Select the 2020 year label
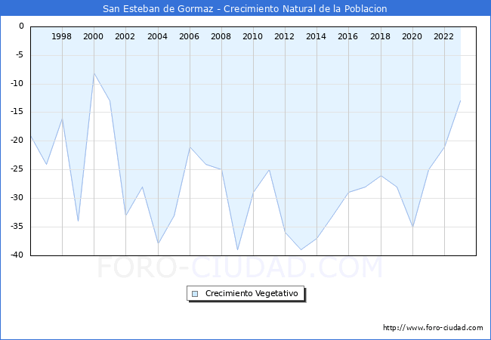 (x=412, y=36)
